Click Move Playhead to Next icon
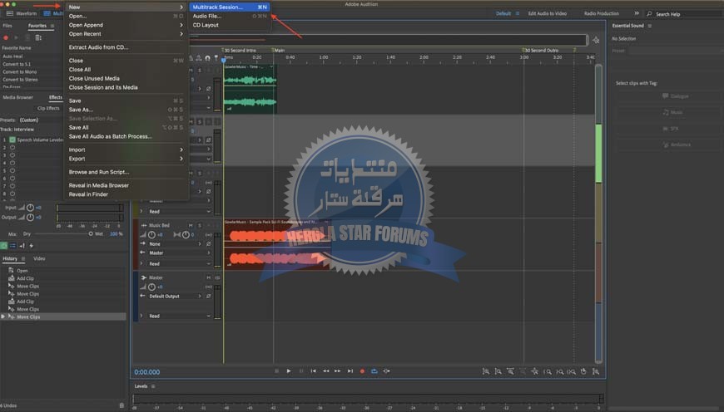 [350, 371]
